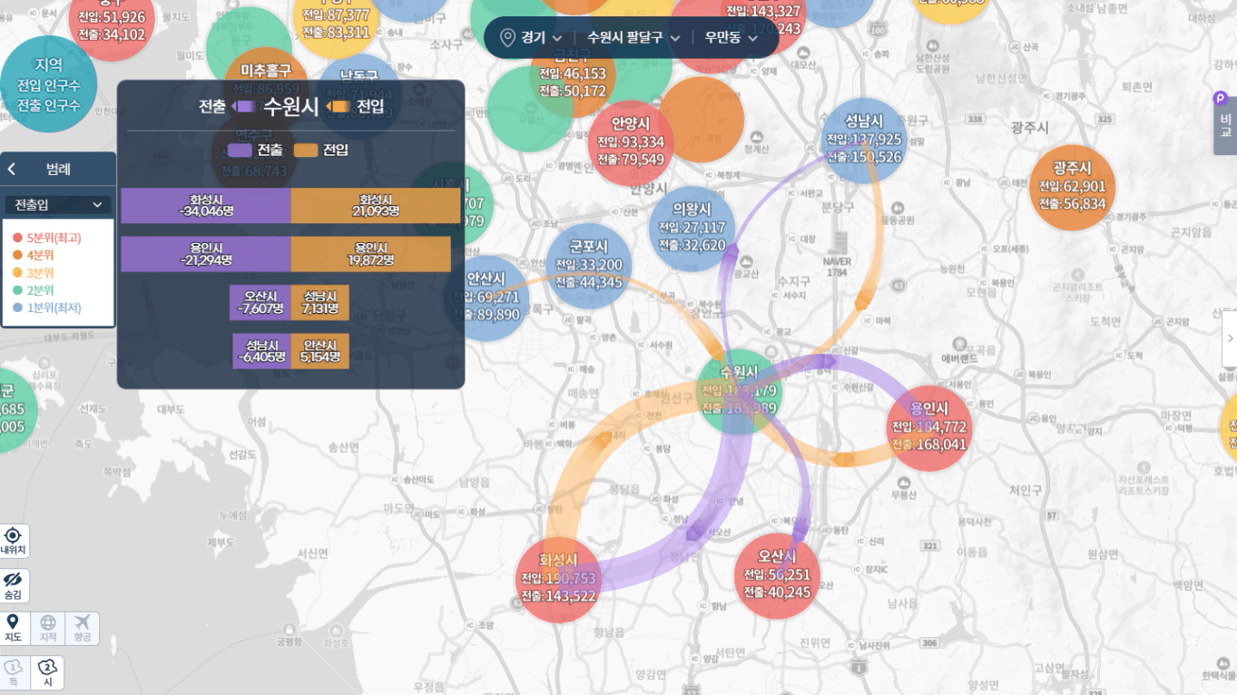This screenshot has width=1237, height=695.
Task: Select the 용인시 map bubble
Action: (928, 428)
